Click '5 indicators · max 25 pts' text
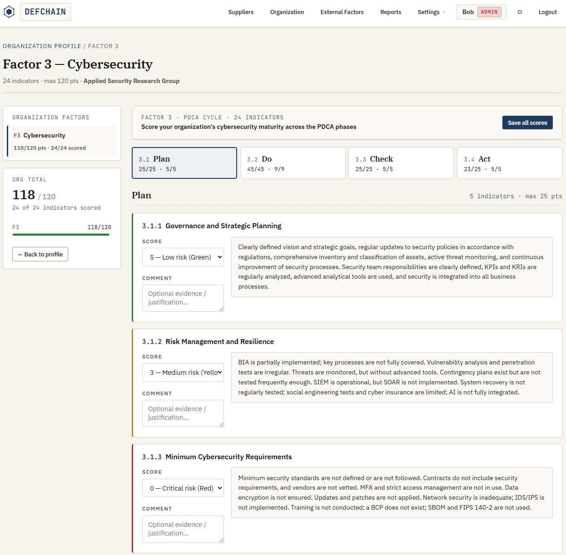Screen dimensions: 566x555 516,196
